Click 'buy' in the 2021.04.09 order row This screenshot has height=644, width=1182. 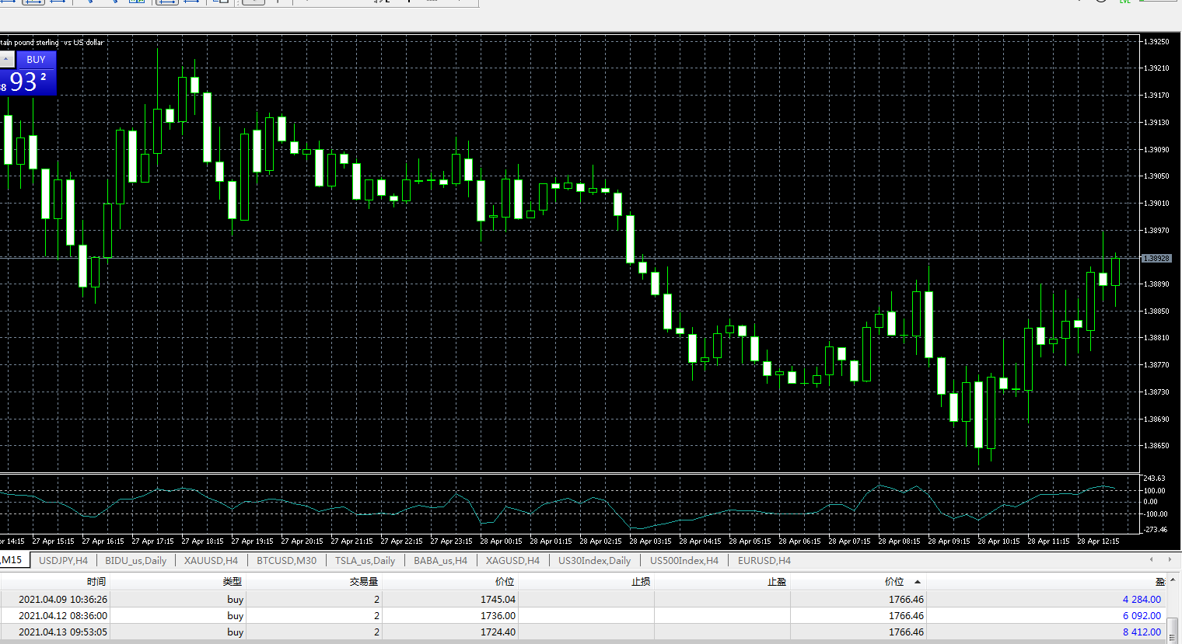[x=235, y=600]
